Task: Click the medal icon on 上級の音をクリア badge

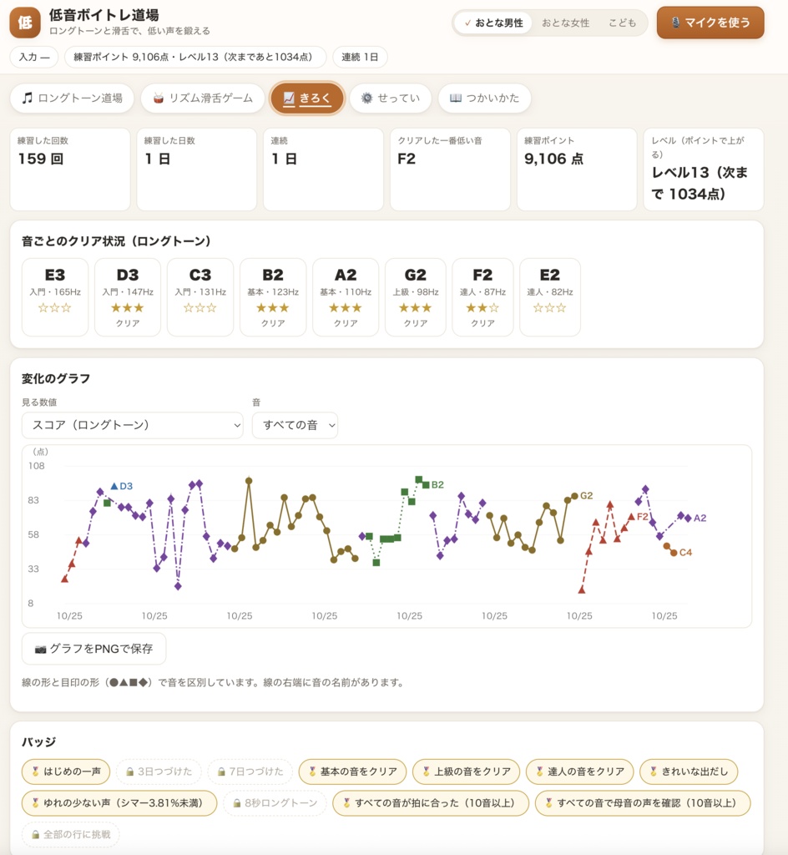Action: click(x=427, y=772)
